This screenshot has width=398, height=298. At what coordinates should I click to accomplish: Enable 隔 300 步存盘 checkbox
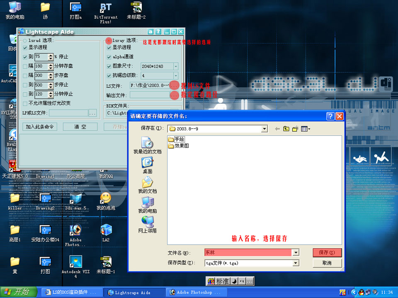point(25,75)
